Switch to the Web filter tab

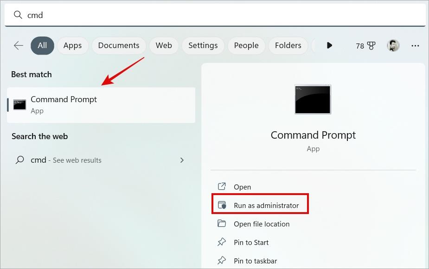164,45
